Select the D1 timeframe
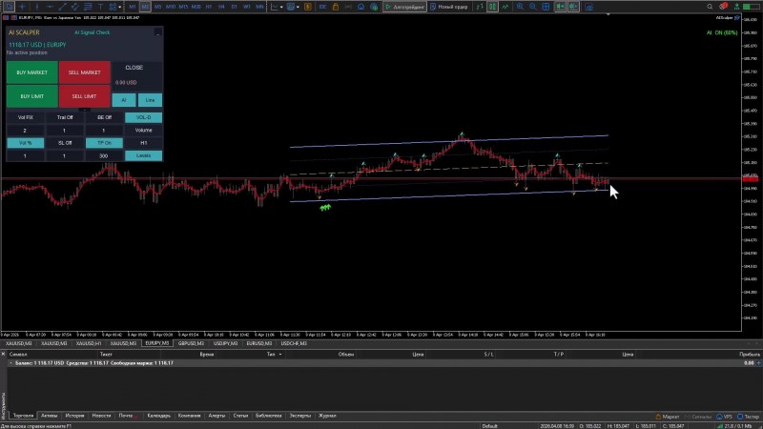The image size is (763, 429). tap(234, 7)
